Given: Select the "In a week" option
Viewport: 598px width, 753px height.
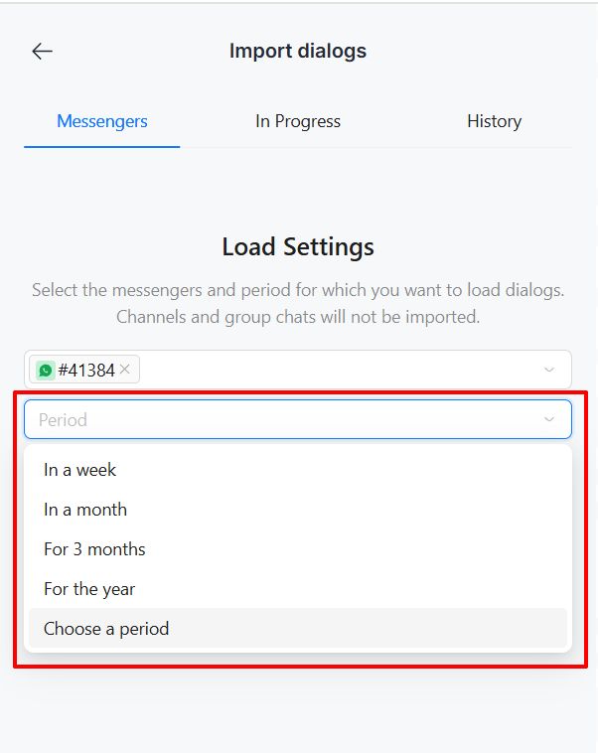Looking at the screenshot, I should [x=80, y=470].
